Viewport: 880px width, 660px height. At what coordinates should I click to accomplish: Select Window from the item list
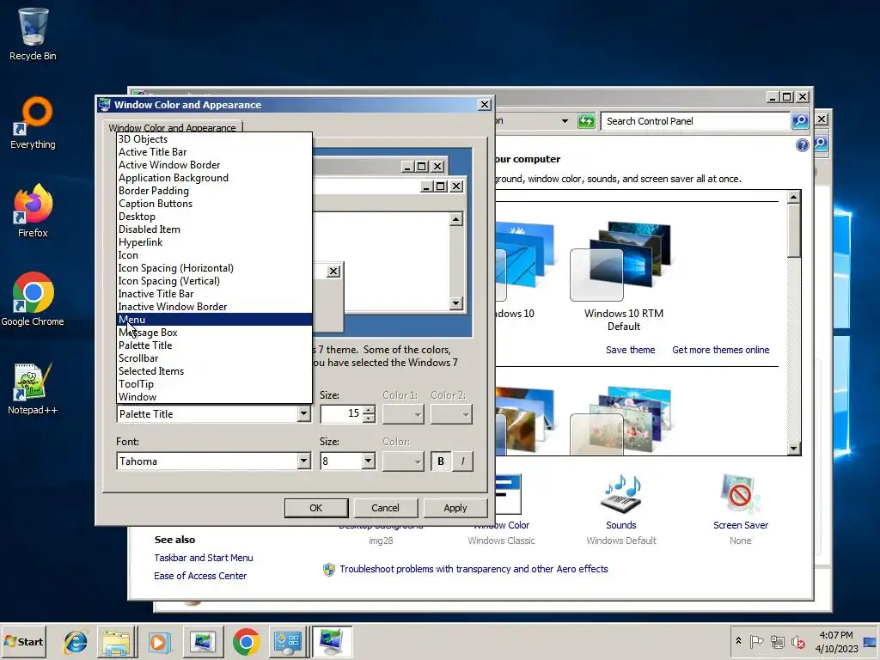(214, 397)
